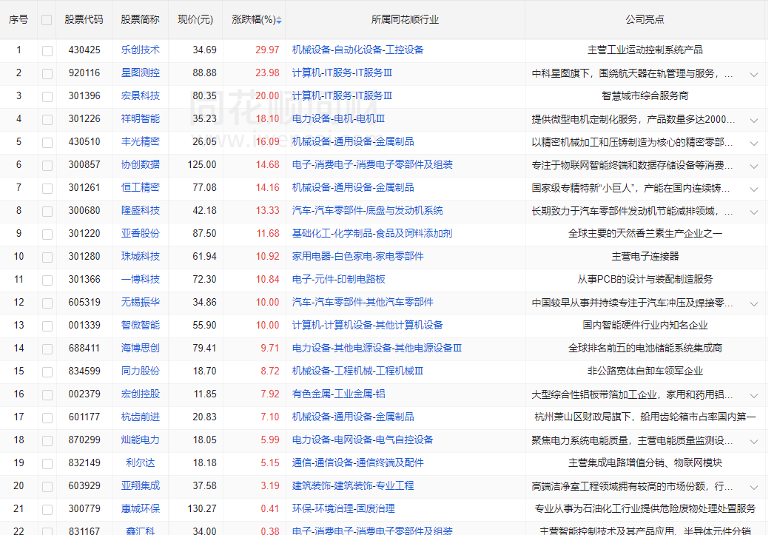
Task: Click the 现价(元) column header
Action: pyautogui.click(x=195, y=19)
